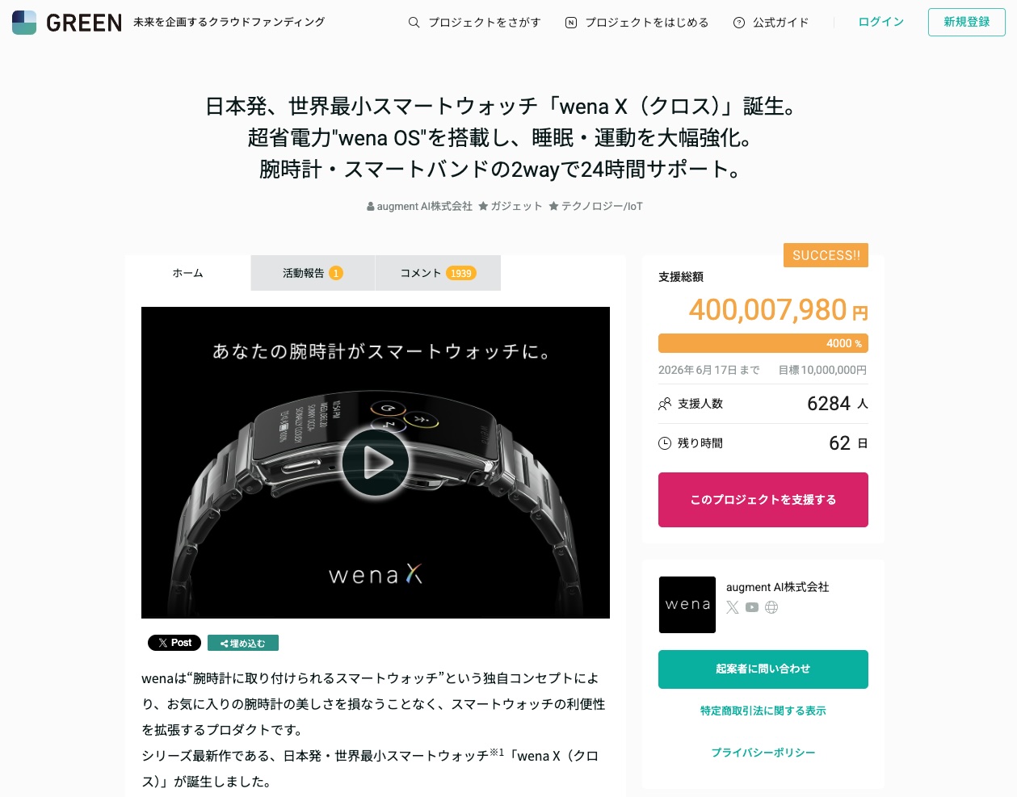Switch to the コメント tab
The image size is (1017, 797).
438,273
